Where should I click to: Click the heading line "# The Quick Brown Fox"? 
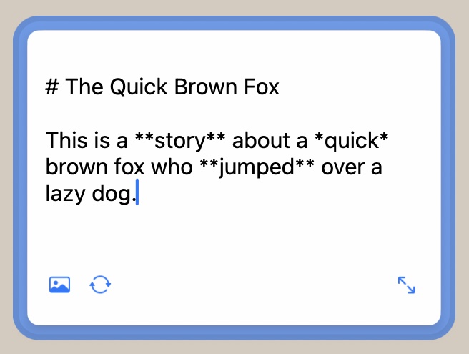162,87
